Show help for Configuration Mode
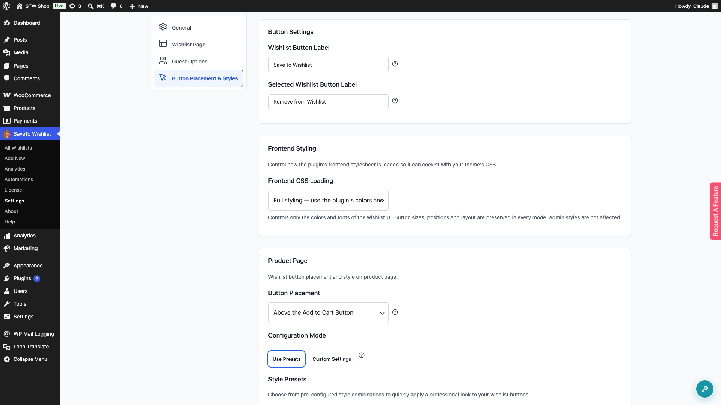721x405 pixels. click(362, 355)
